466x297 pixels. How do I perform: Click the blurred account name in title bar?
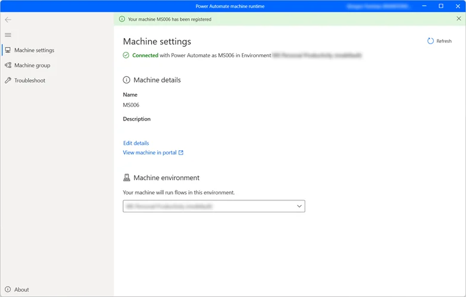click(378, 6)
